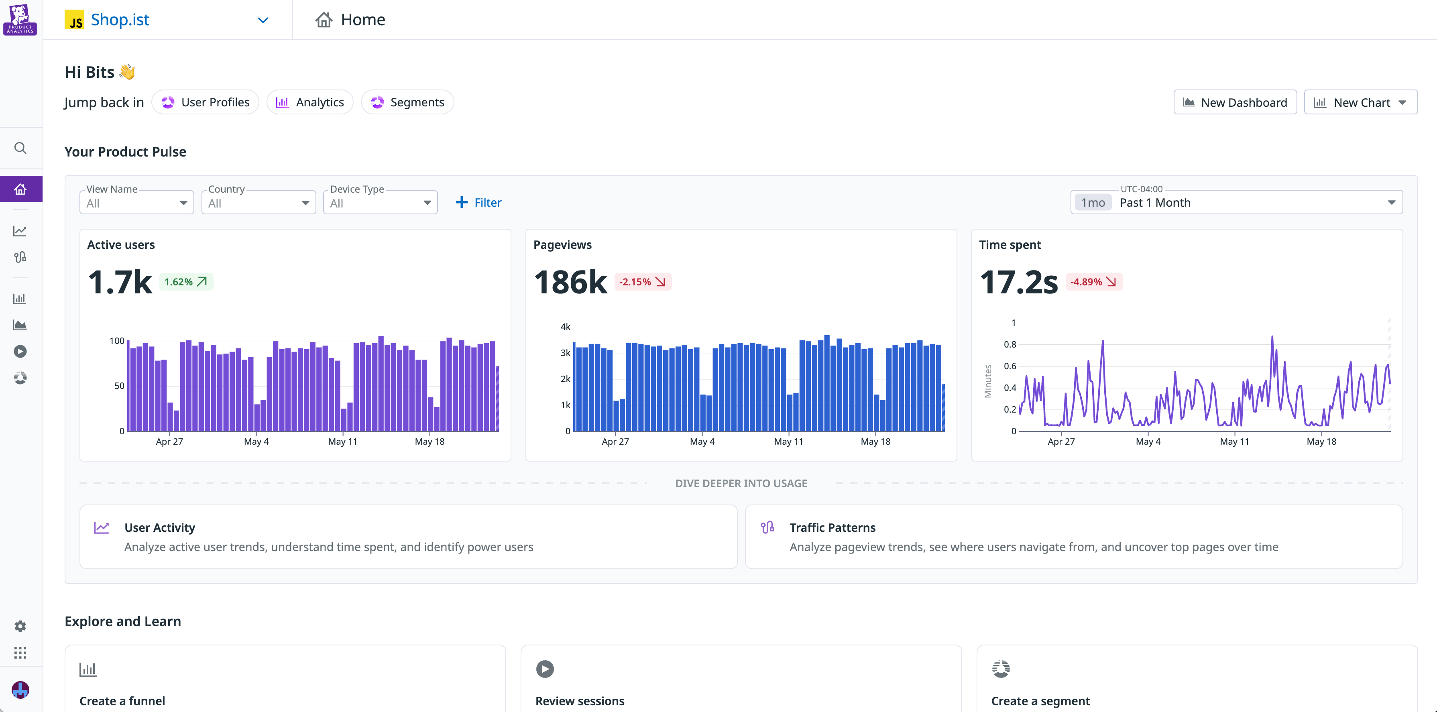Select the Home icon in sidebar
1437x712 pixels.
tap(20, 189)
